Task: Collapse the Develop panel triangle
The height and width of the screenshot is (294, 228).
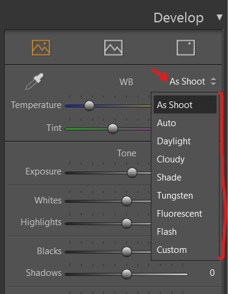Action: (220, 18)
